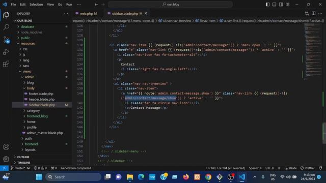This screenshot has height=183, width=326.
Task: Click the taskbar Search box
Action: (73, 177)
